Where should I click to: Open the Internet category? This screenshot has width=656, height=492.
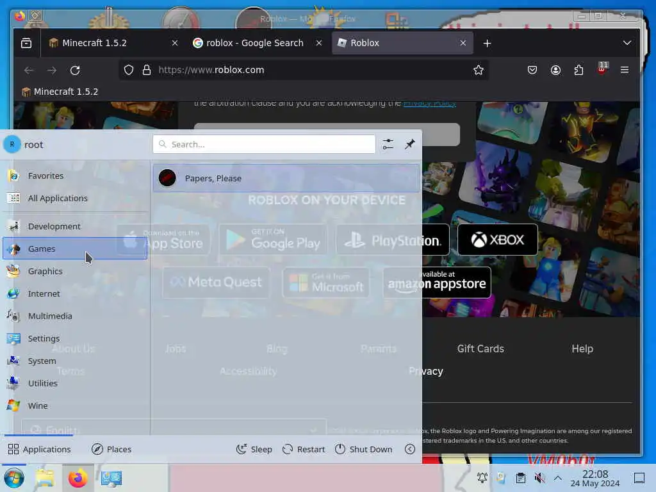coord(76,293)
